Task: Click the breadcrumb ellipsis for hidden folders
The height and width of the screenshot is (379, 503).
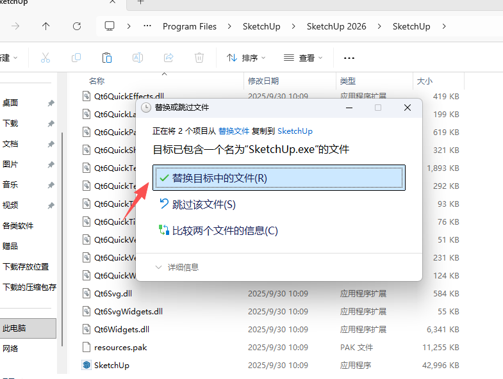Action: tap(147, 26)
